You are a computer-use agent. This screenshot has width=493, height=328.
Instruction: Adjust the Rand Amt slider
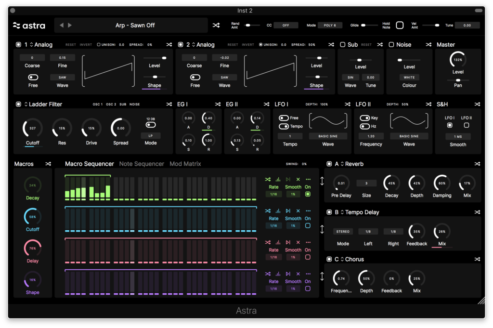(253, 25)
